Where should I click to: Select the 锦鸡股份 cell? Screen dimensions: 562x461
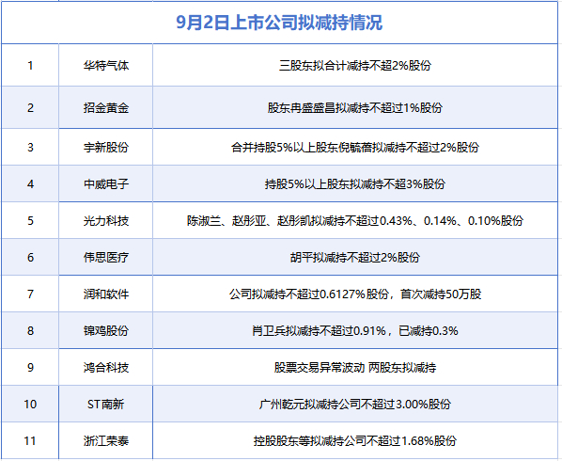pyautogui.click(x=106, y=330)
